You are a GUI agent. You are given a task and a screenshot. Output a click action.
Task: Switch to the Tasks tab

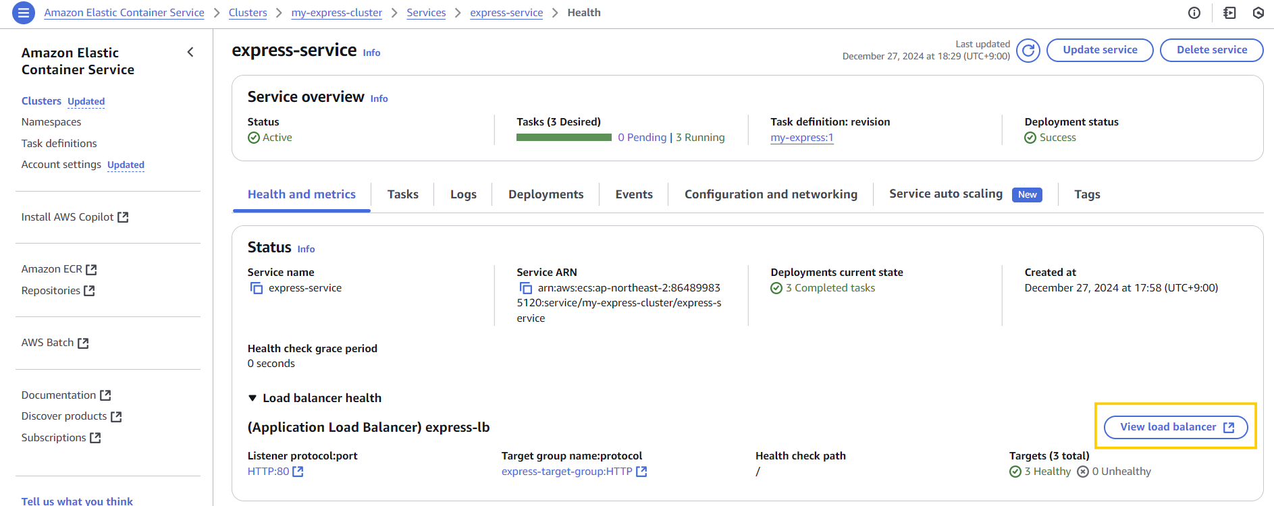(402, 194)
